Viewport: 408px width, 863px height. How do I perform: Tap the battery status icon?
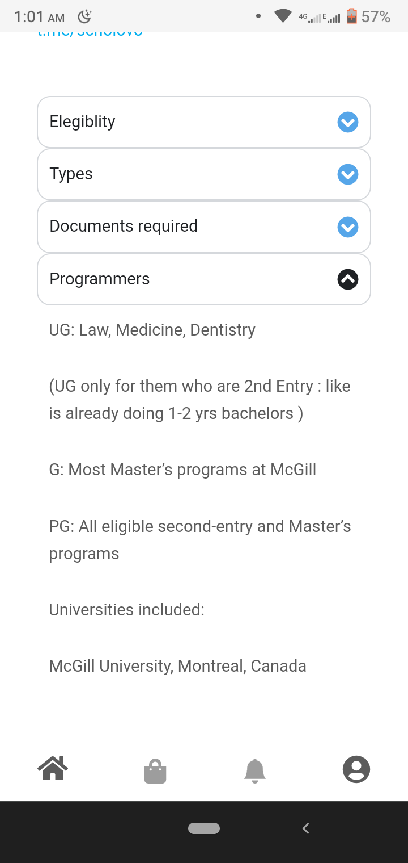click(352, 16)
